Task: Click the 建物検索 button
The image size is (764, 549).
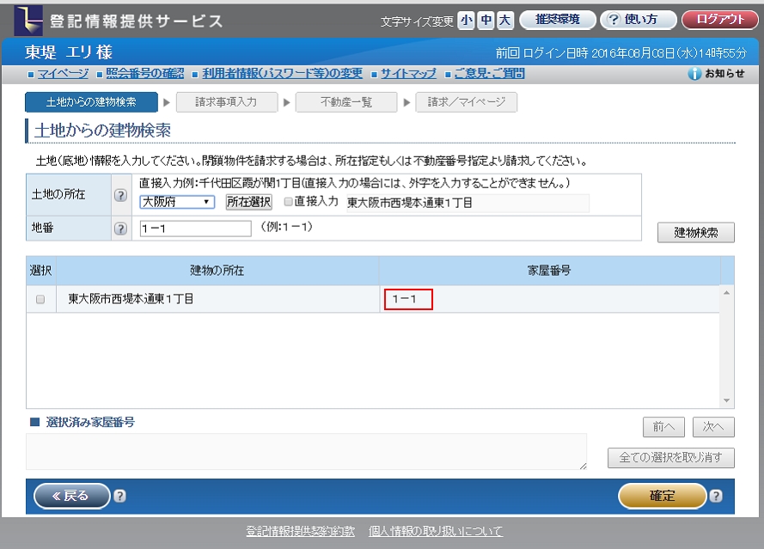Action: [x=696, y=233]
